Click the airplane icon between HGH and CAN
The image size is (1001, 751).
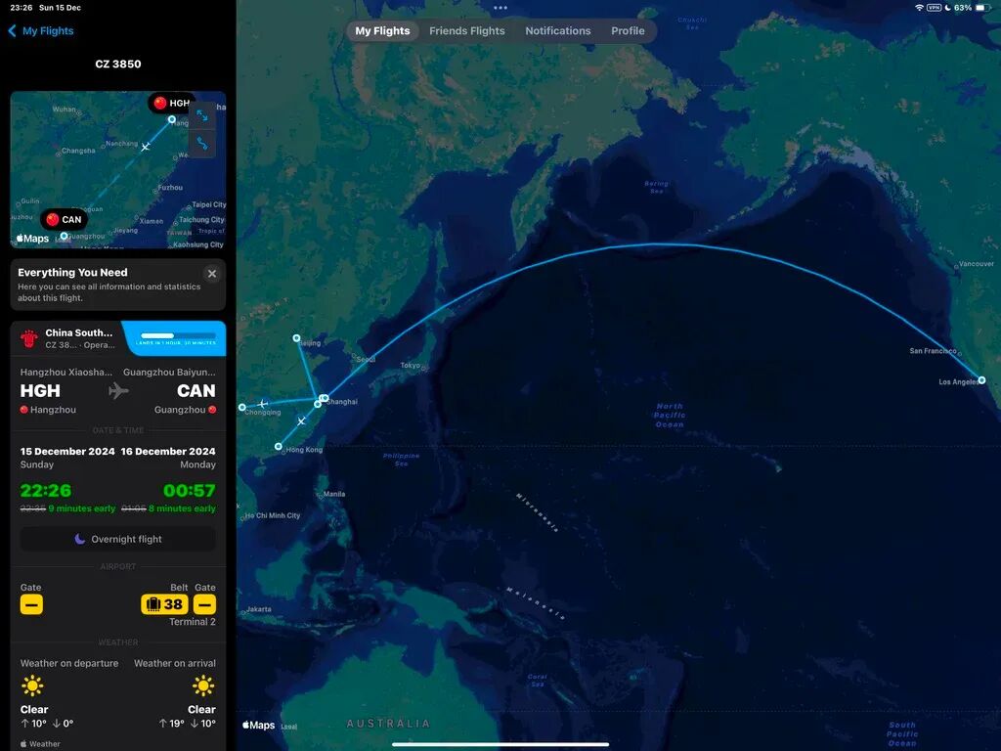pos(118,390)
